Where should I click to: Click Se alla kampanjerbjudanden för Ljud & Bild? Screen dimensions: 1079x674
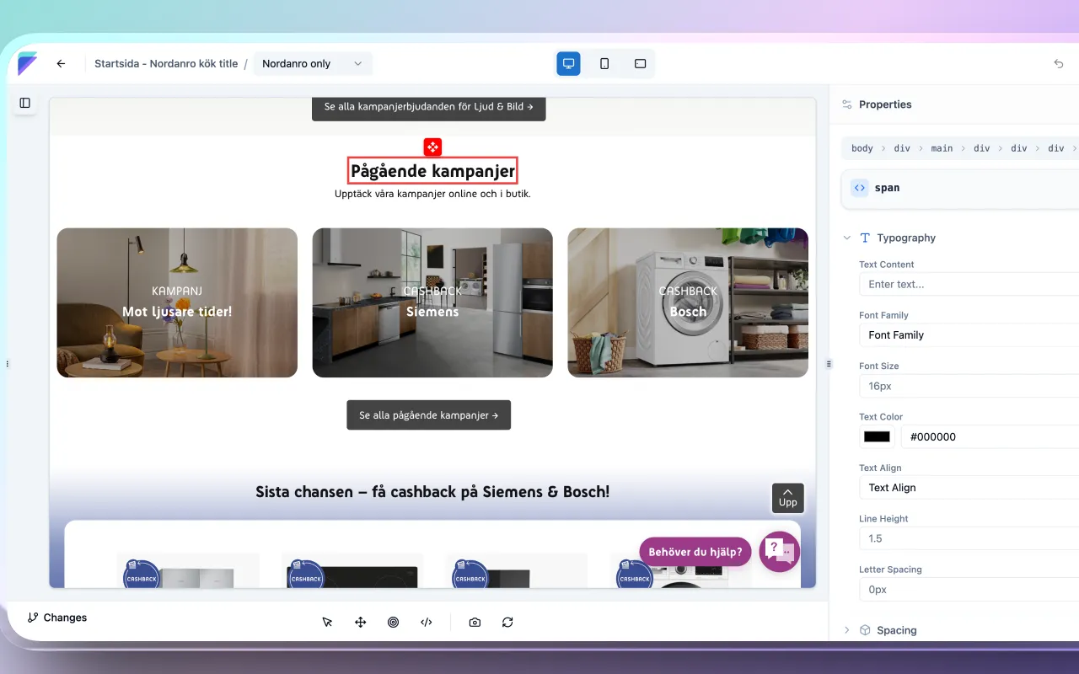coord(428,107)
